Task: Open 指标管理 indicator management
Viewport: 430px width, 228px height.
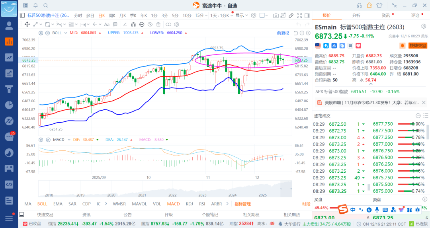Action: 243,204
